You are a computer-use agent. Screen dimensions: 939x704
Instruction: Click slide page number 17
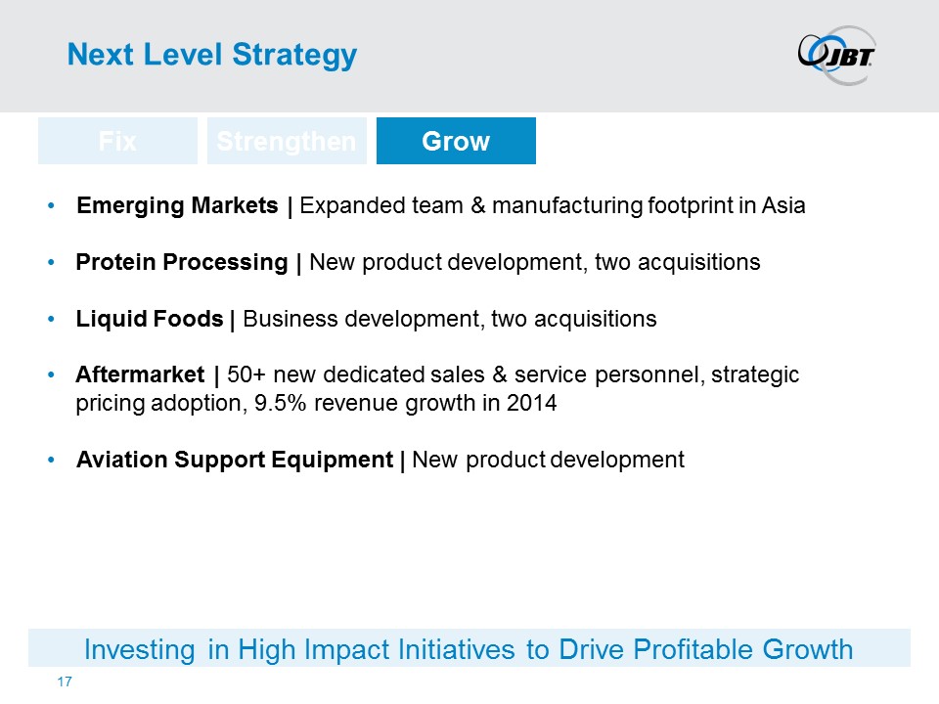pyautogui.click(x=67, y=681)
